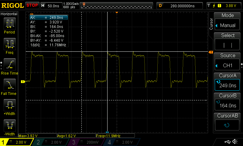
Task: Click the BY-AY -6.440 V delta value
Action: (56, 40)
